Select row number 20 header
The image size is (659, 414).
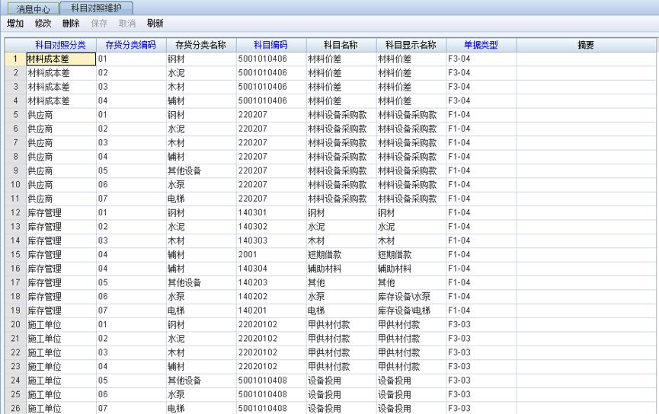tap(15, 324)
